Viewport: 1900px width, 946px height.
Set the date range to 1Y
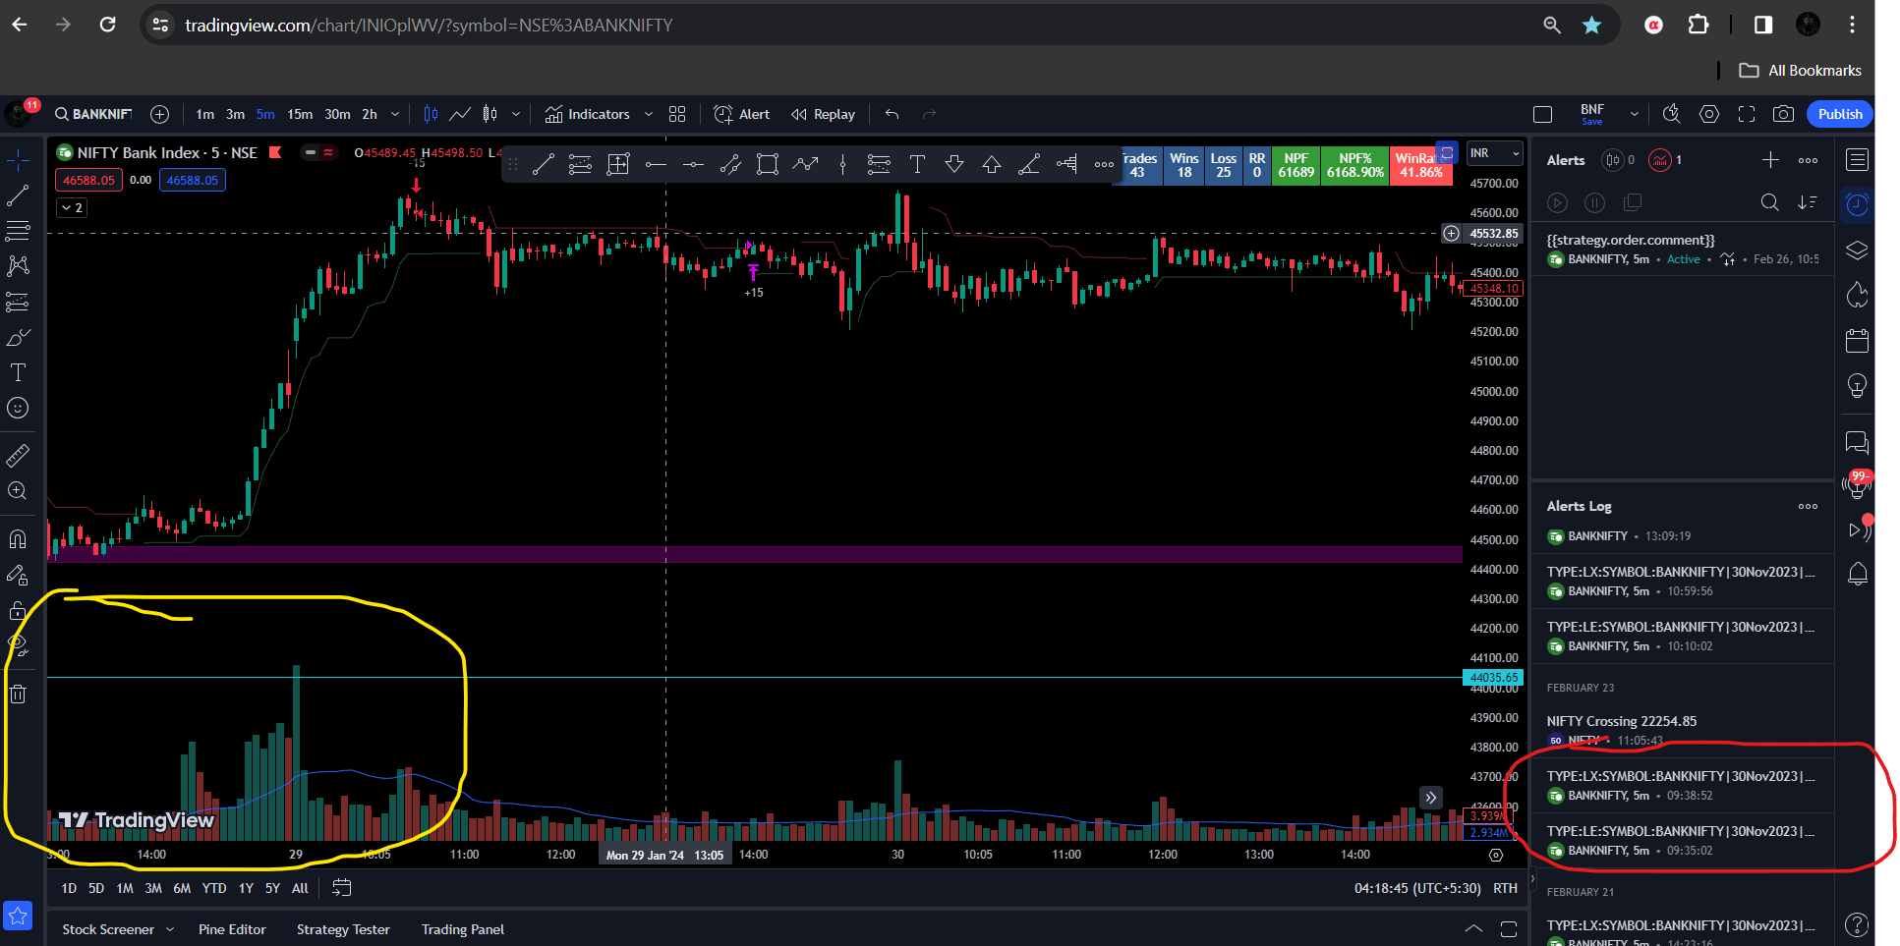coord(246,888)
